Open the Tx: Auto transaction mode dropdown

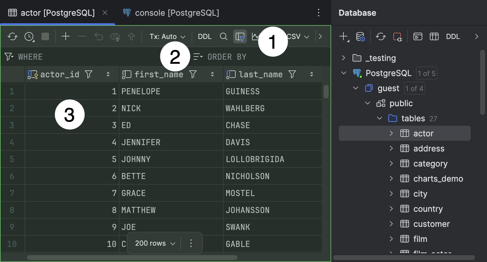(167, 36)
